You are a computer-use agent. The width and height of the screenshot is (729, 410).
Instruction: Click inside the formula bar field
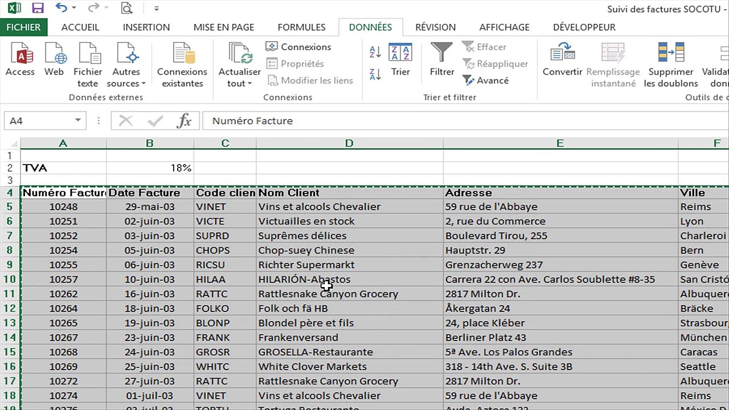[456, 121]
